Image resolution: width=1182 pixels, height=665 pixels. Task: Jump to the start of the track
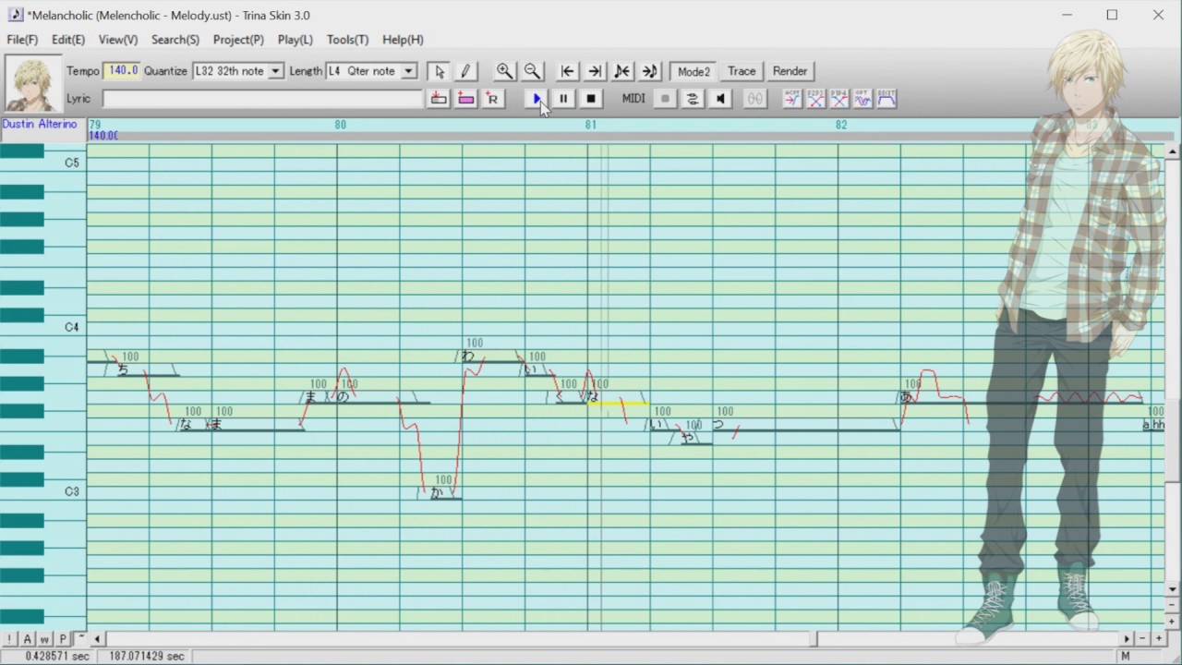[x=567, y=71]
